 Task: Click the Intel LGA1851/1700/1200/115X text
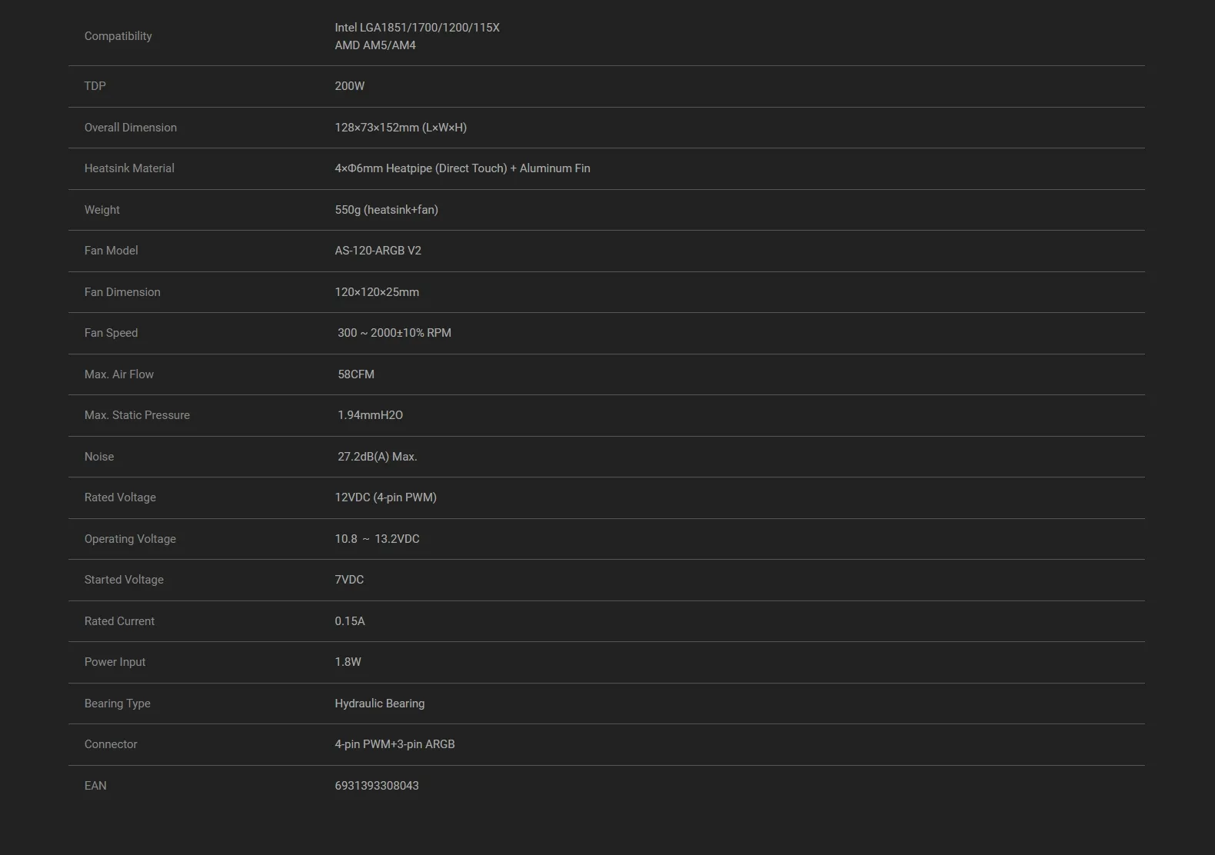417,28
